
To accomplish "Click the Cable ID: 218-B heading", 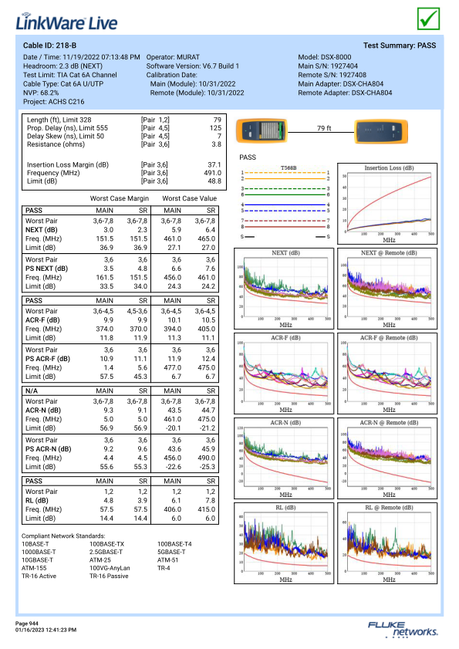I will (49, 46).
